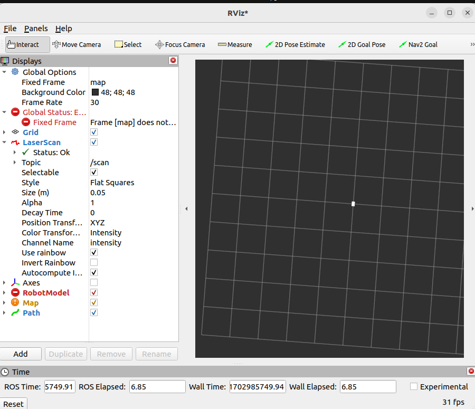Expand the Axes display properties
475x409 pixels.
point(4,283)
